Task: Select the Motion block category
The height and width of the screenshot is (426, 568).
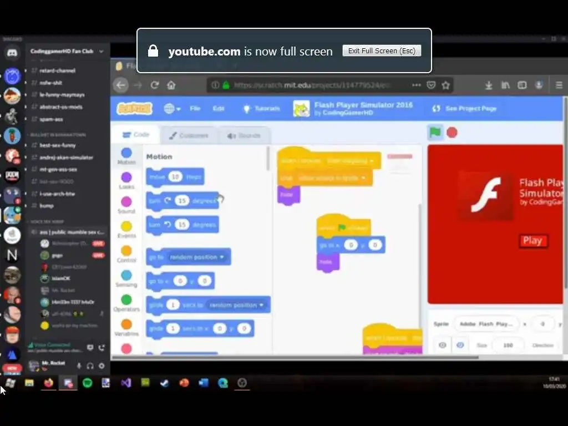Action: tap(126, 156)
